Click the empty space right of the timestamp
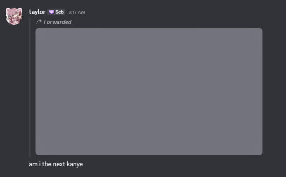286x177 pixels. click(x=165, y=12)
